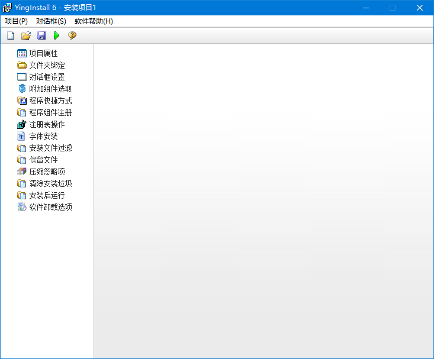434x359 pixels.
Task: Click the Help question mark icon
Action: [72, 35]
